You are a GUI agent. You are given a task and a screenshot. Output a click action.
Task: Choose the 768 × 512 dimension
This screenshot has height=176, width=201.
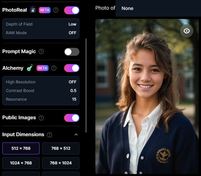click(60, 148)
